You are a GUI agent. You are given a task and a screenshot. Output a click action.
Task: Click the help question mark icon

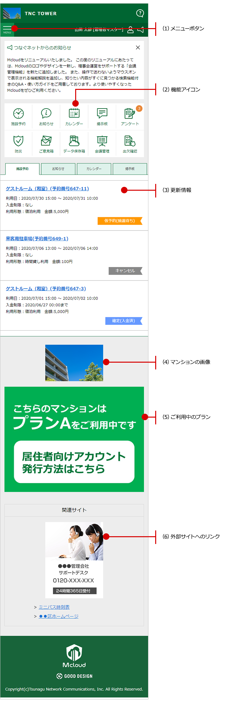(x=140, y=13)
